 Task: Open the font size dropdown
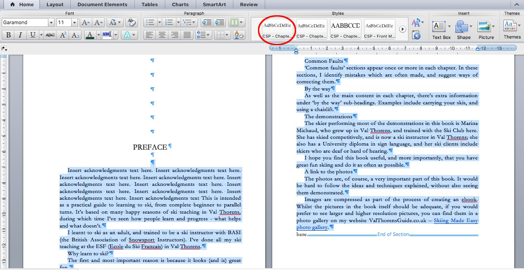[x=74, y=22]
